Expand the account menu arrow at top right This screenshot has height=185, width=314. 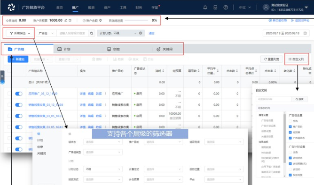(306, 7)
